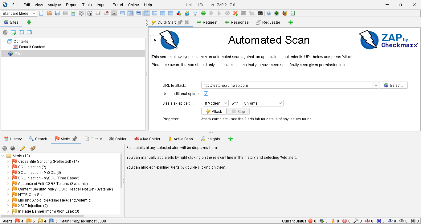This screenshot has height=224, width=421.
Task: Click the Firefox browser launch icon
Action: (285, 13)
